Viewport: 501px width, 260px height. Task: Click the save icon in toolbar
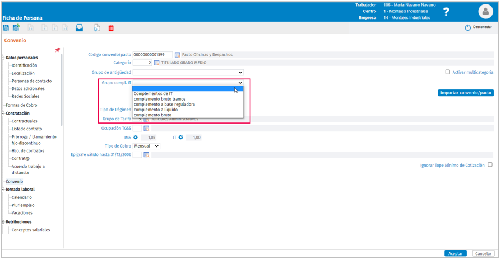pos(6,28)
